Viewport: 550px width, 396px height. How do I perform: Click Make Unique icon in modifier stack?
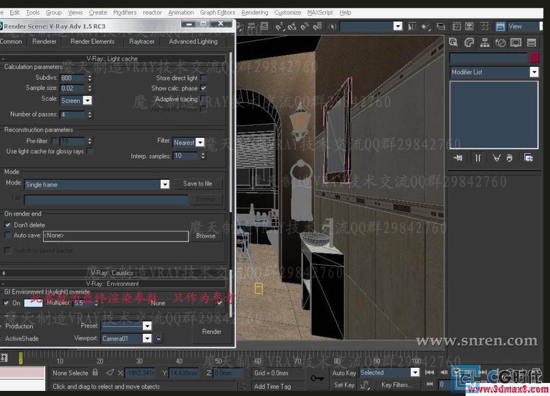(496, 158)
